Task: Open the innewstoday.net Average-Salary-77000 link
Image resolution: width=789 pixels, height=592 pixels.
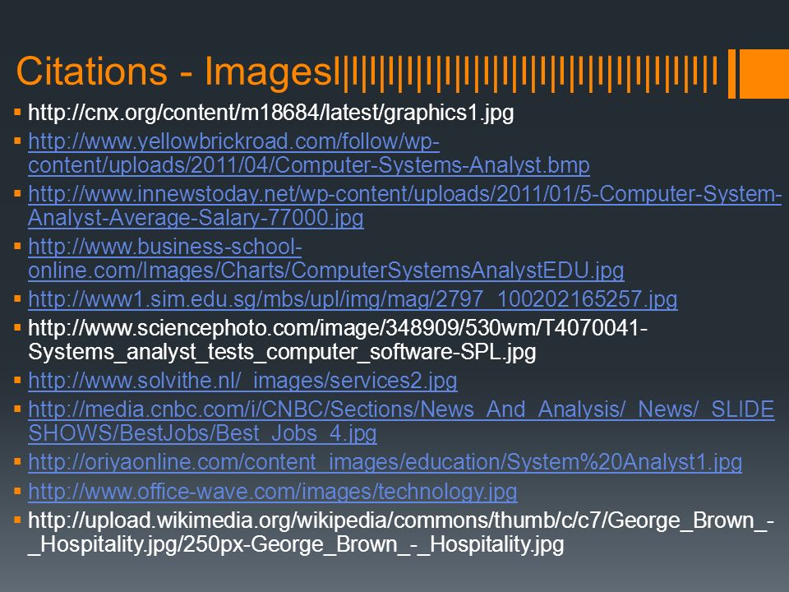Action: coord(404,206)
